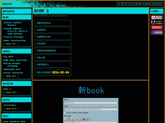This screenshot has height=123, width=165.
Task: Click the BACKLOG section header
Action: [x=16, y=84]
